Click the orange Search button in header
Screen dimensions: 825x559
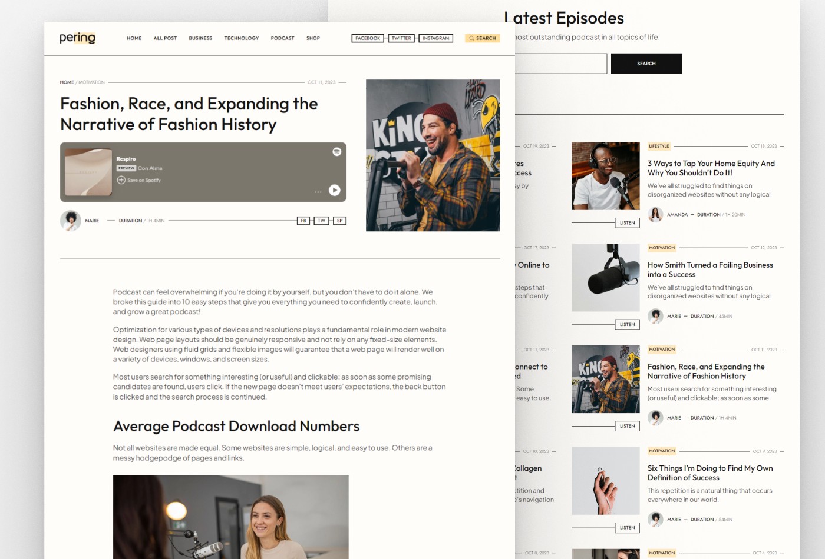pyautogui.click(x=483, y=38)
